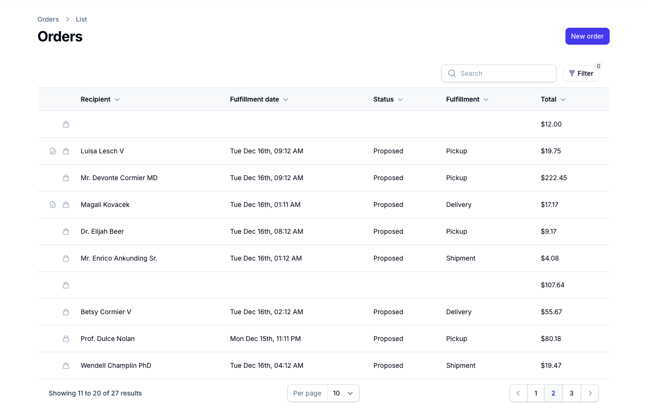The height and width of the screenshot is (420, 652).
Task: Click the List breadcrumb item
Action: click(x=81, y=19)
